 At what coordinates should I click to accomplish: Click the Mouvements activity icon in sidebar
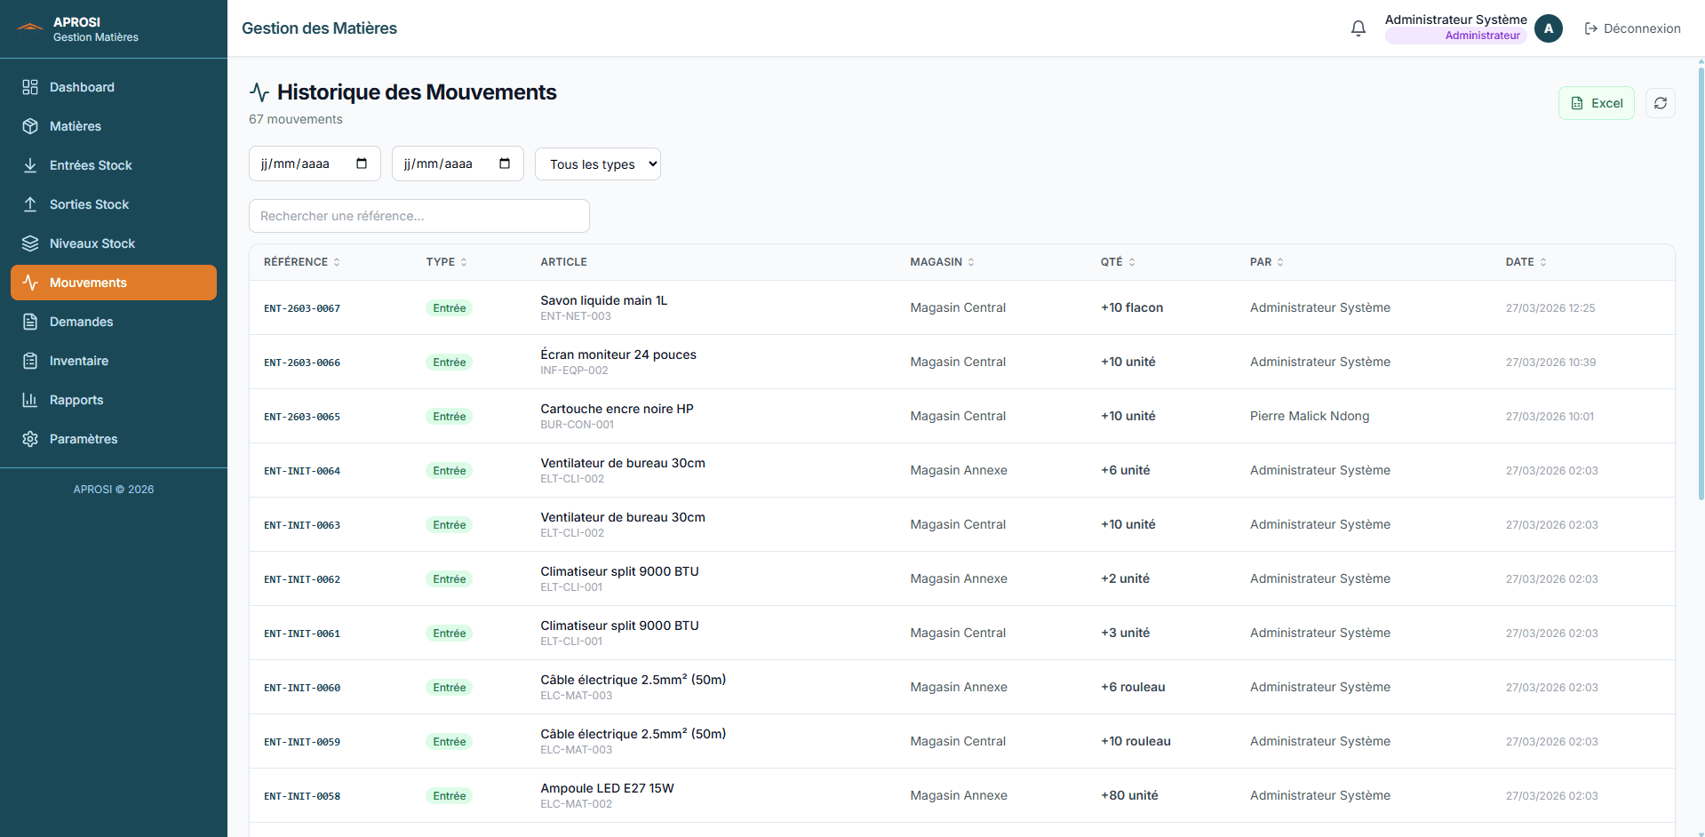[x=30, y=283]
